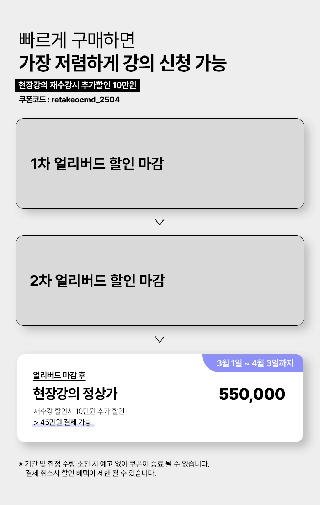Screen dimensions: 320x505
Task: Open the 1차 얼리버드 할인 마감 card
Action: click(160, 164)
